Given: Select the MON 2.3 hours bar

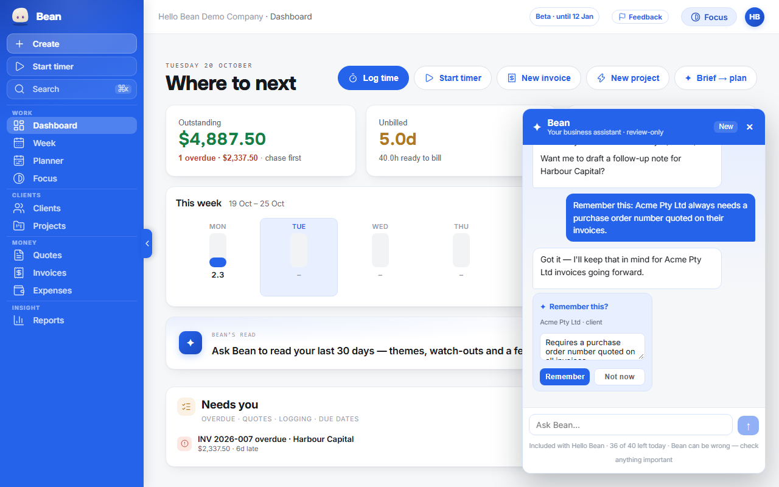Looking at the screenshot, I should pos(218,250).
